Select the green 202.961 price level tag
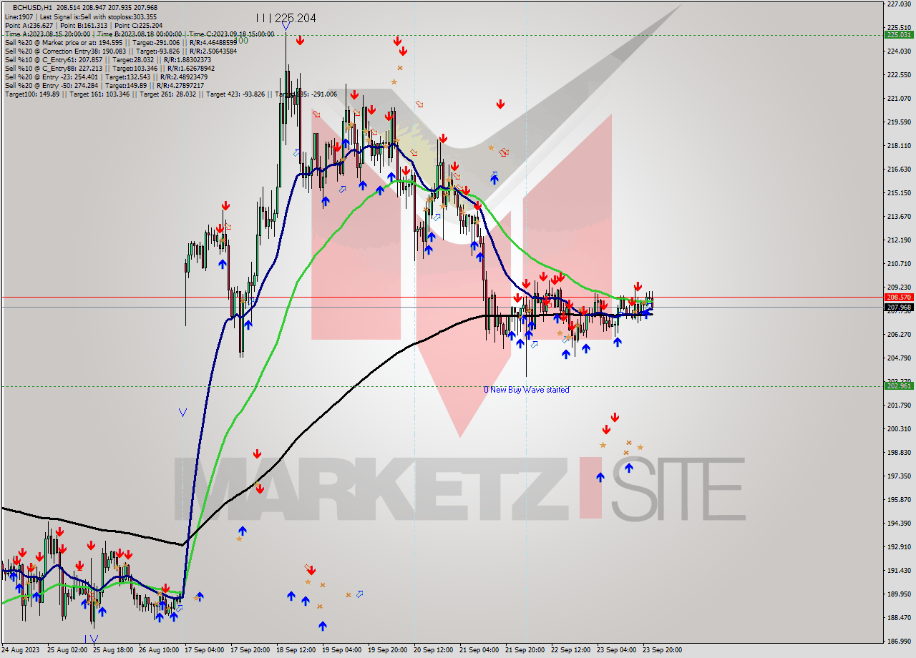 click(x=899, y=386)
